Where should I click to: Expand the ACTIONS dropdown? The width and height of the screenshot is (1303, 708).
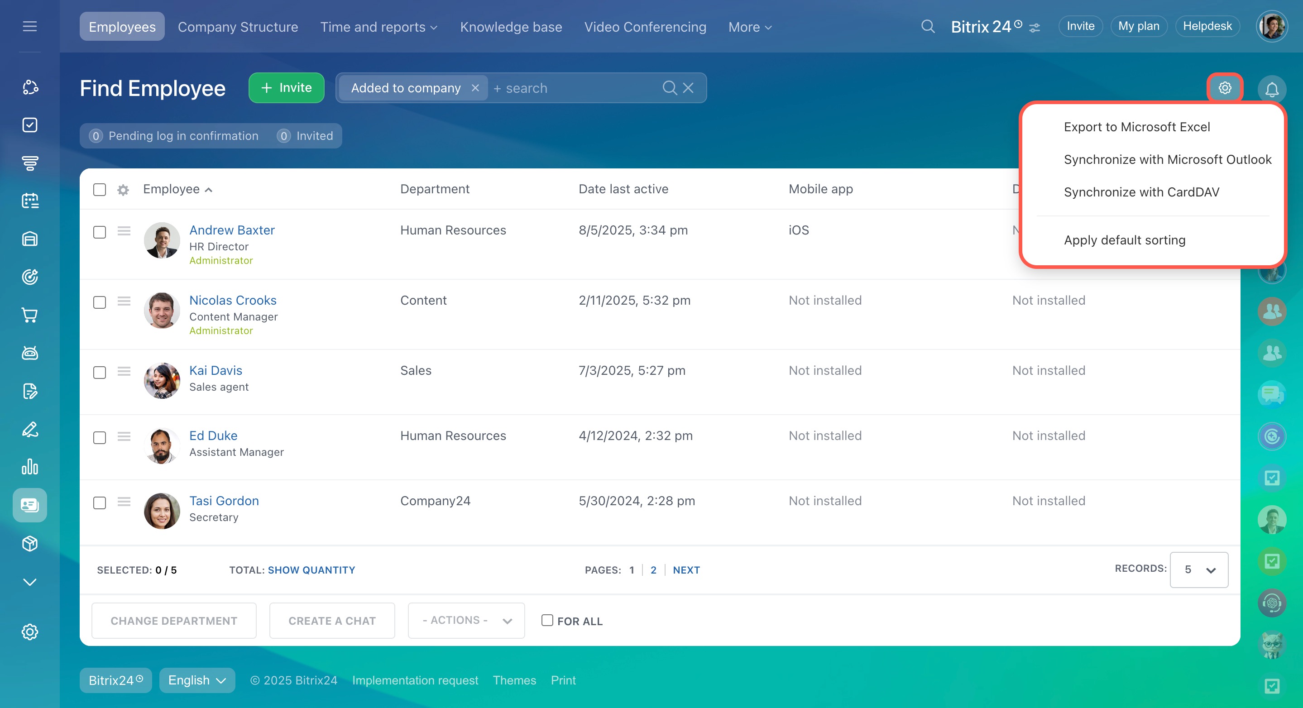click(466, 621)
